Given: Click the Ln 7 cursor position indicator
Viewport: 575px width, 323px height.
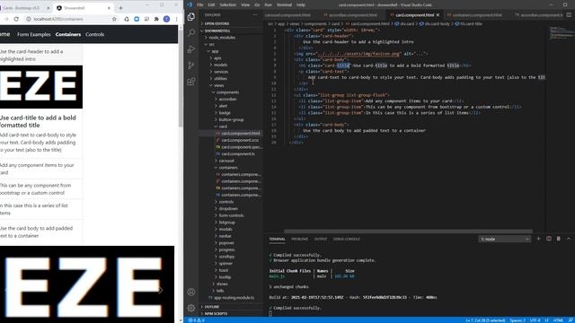Looking at the screenshot, I should (485, 320).
